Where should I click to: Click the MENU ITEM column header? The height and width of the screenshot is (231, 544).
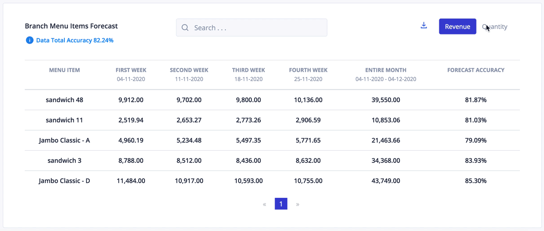coord(64,70)
